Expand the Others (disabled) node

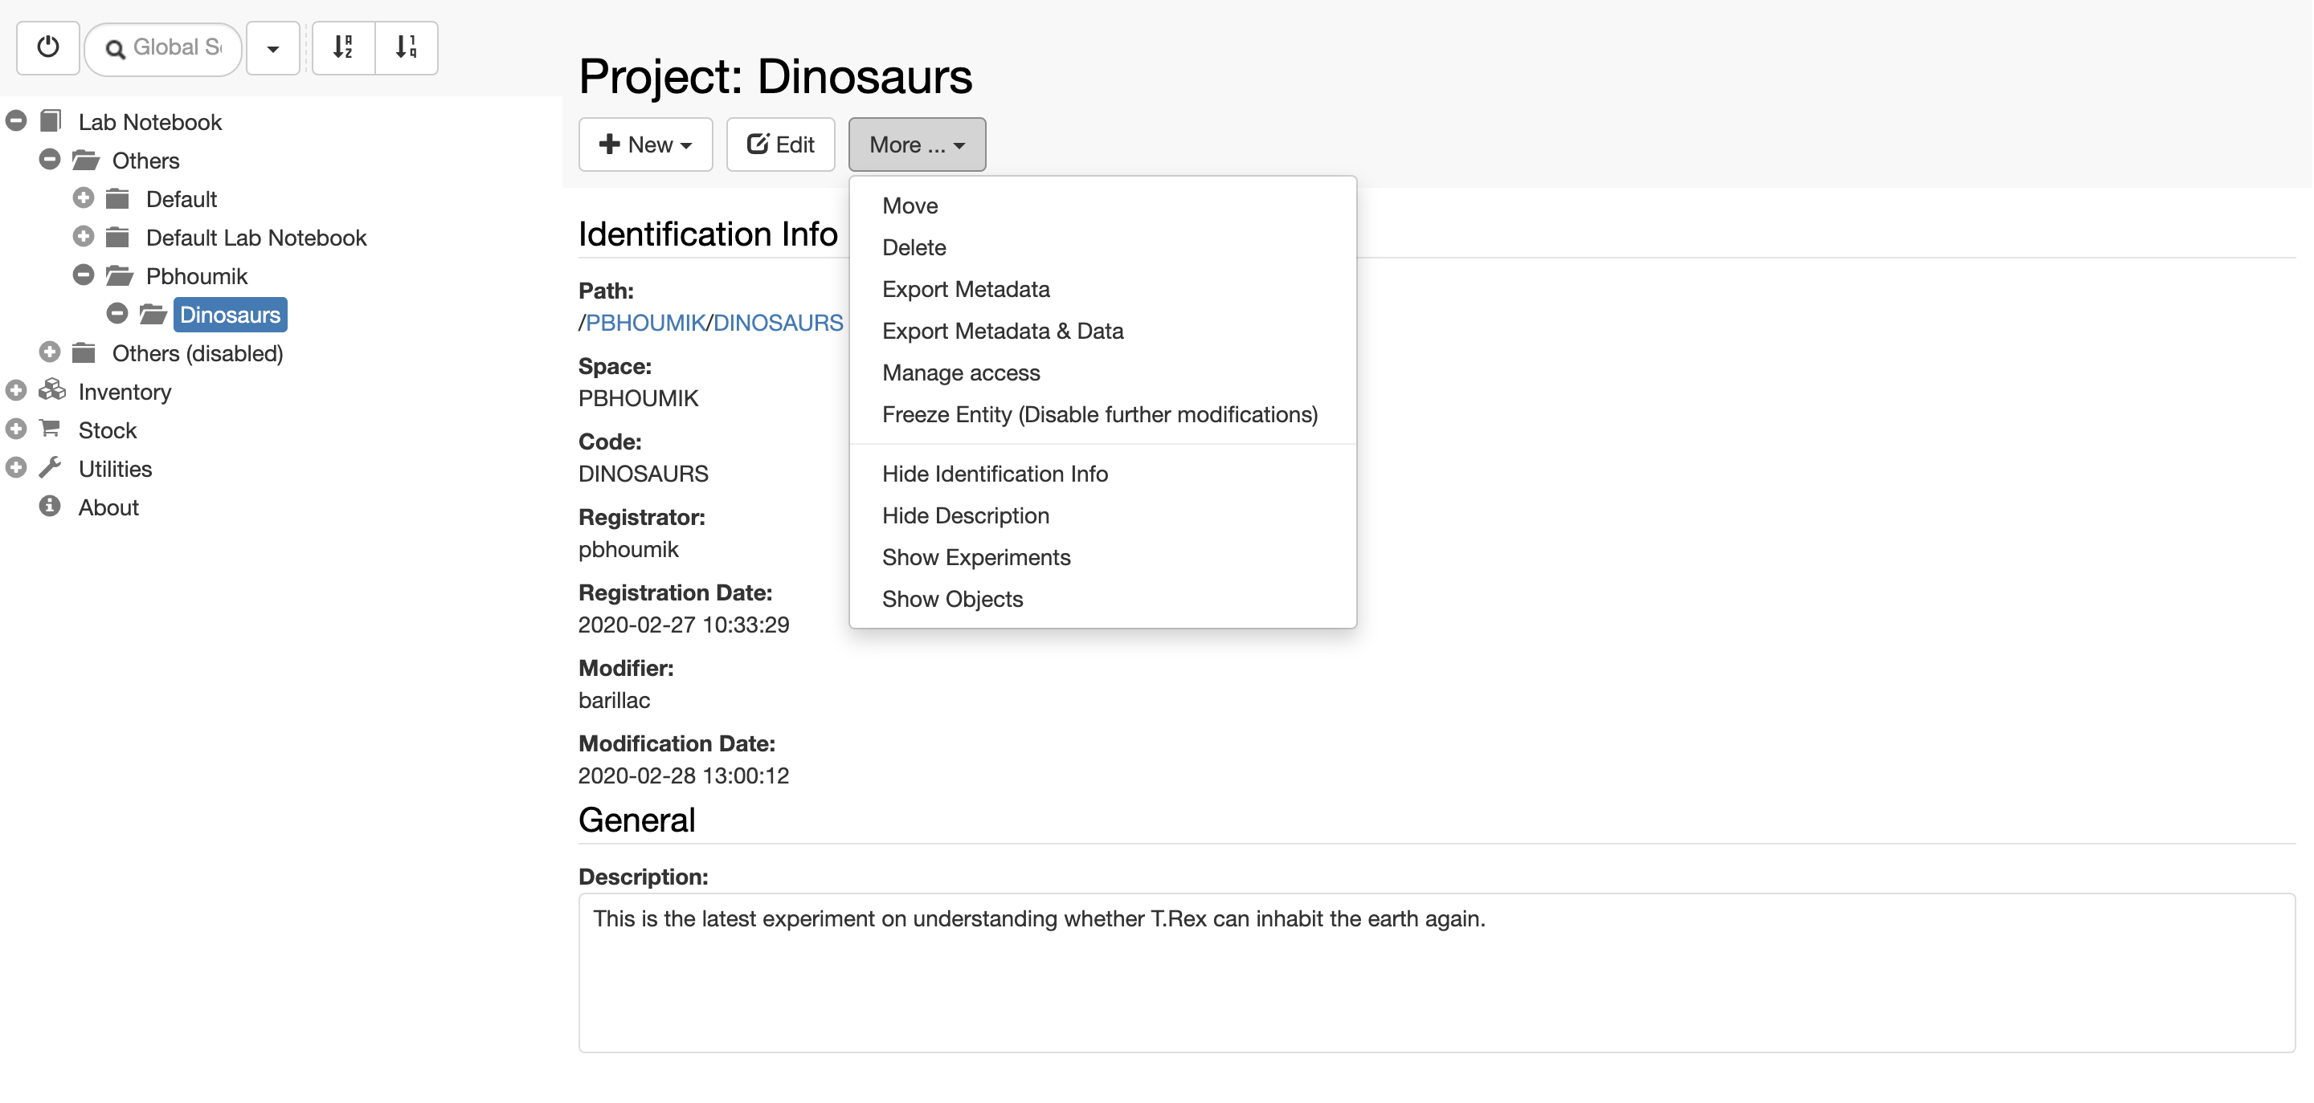click(51, 352)
